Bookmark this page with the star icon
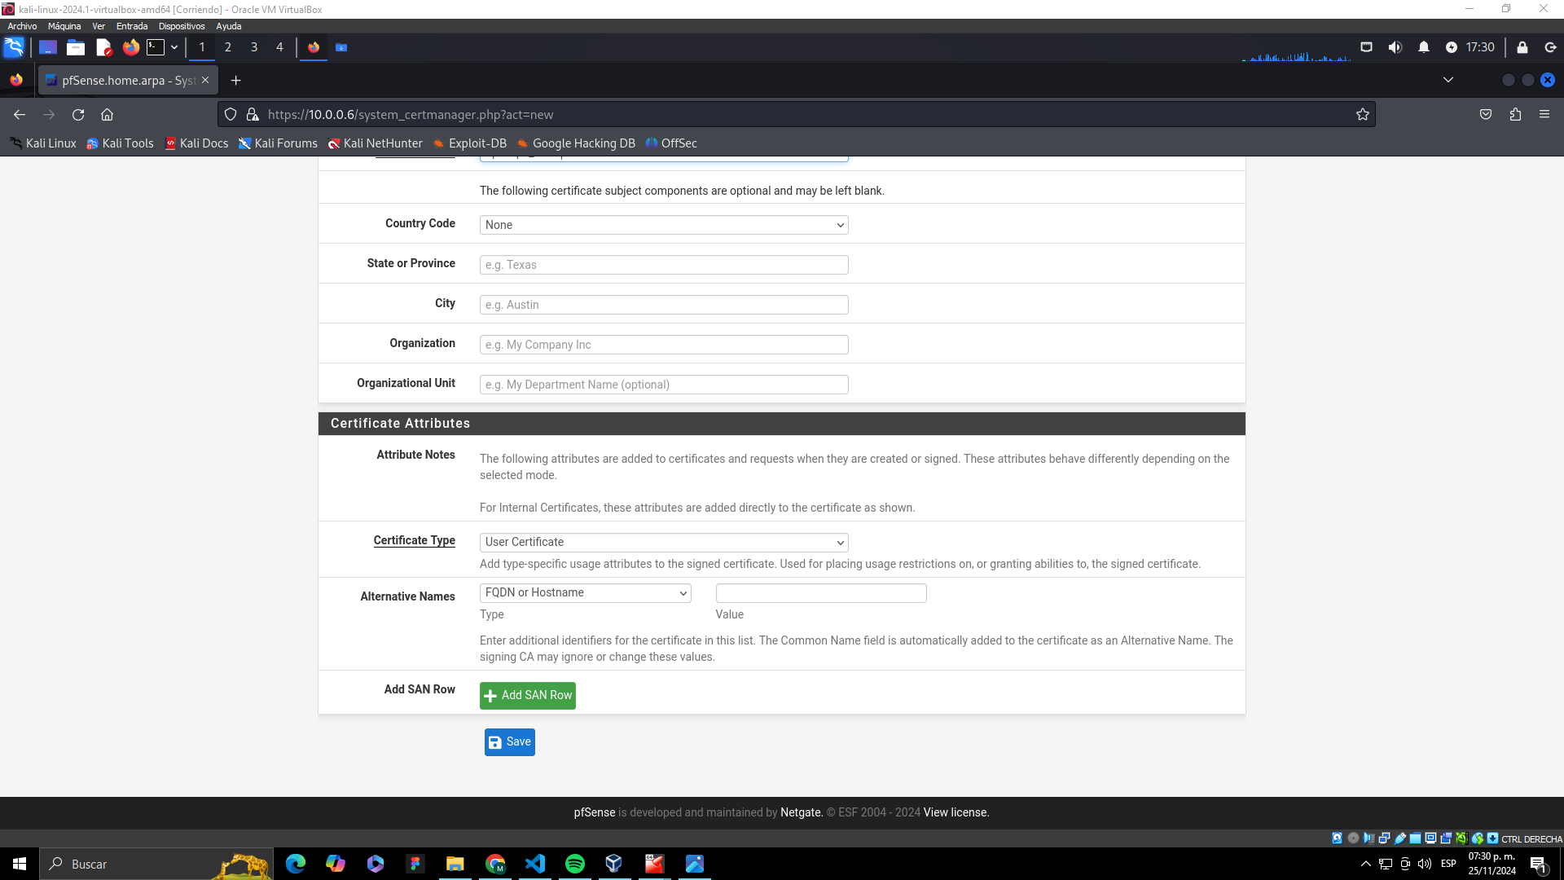This screenshot has height=880, width=1564. pyautogui.click(x=1363, y=115)
